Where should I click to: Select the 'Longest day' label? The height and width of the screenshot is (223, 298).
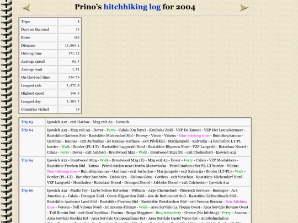click(x=31, y=101)
